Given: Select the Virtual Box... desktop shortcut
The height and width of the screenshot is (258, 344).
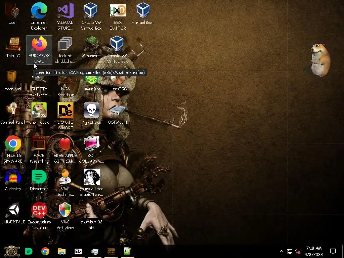Looking at the screenshot, I should (x=143, y=13).
